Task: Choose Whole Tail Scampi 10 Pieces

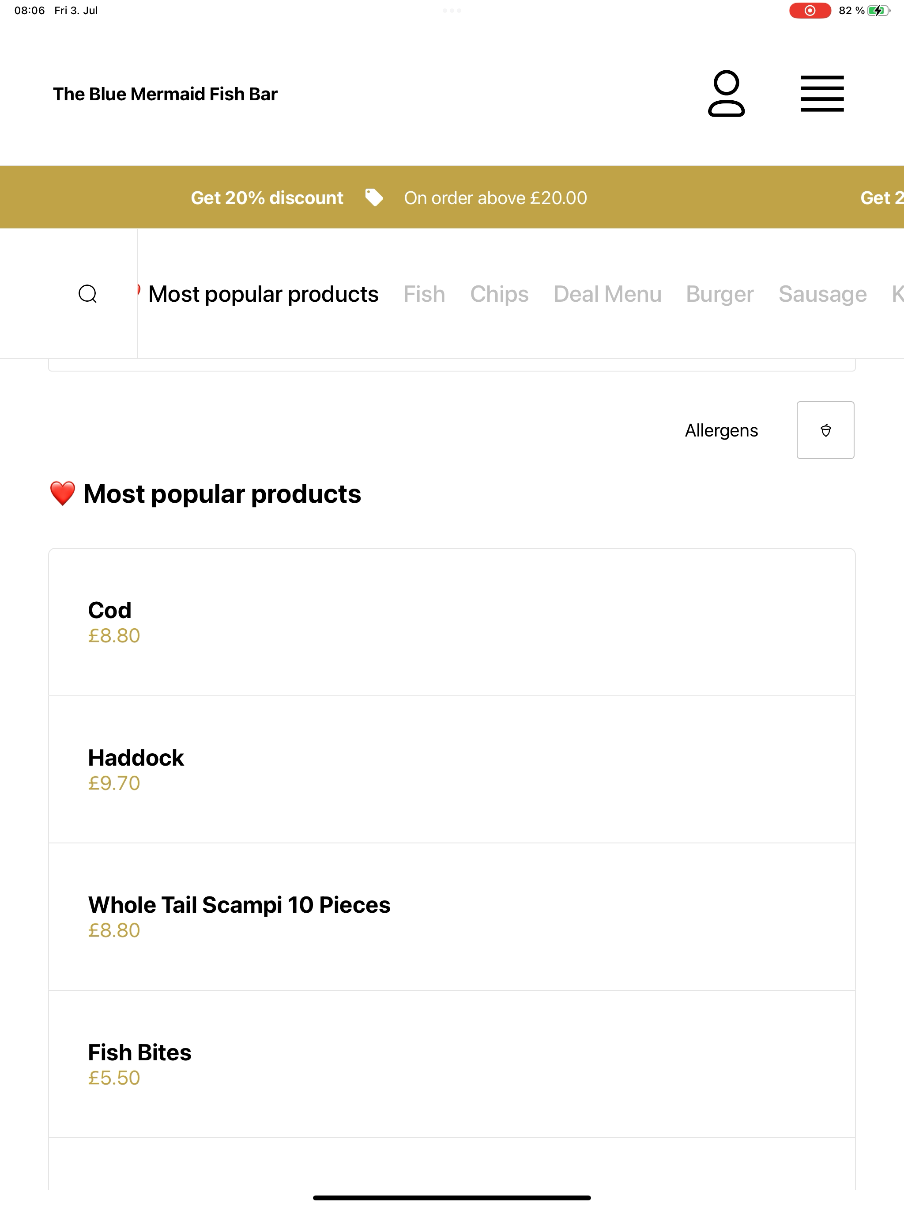Action: click(x=452, y=917)
